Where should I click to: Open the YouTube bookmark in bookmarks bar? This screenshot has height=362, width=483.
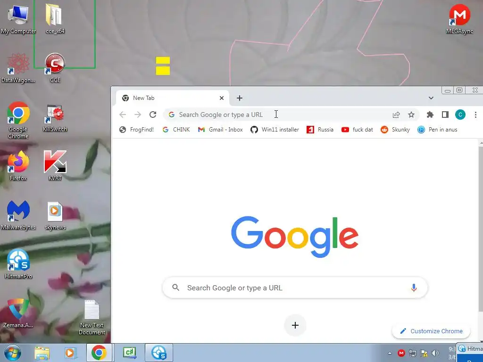click(x=358, y=130)
